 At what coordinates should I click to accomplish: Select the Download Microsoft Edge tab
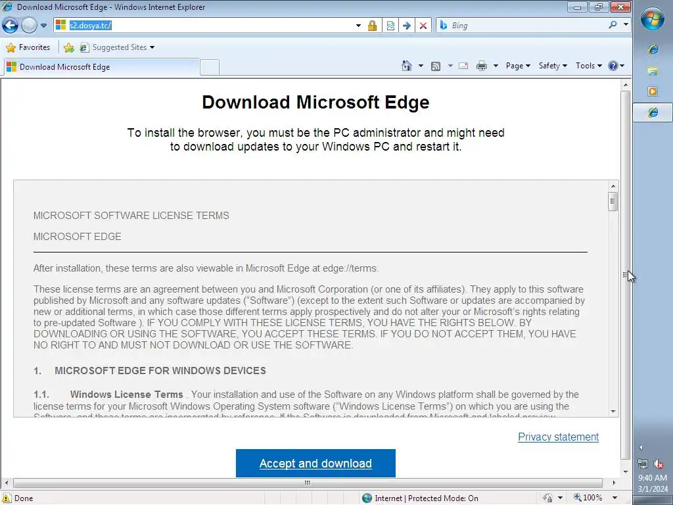[102, 67]
